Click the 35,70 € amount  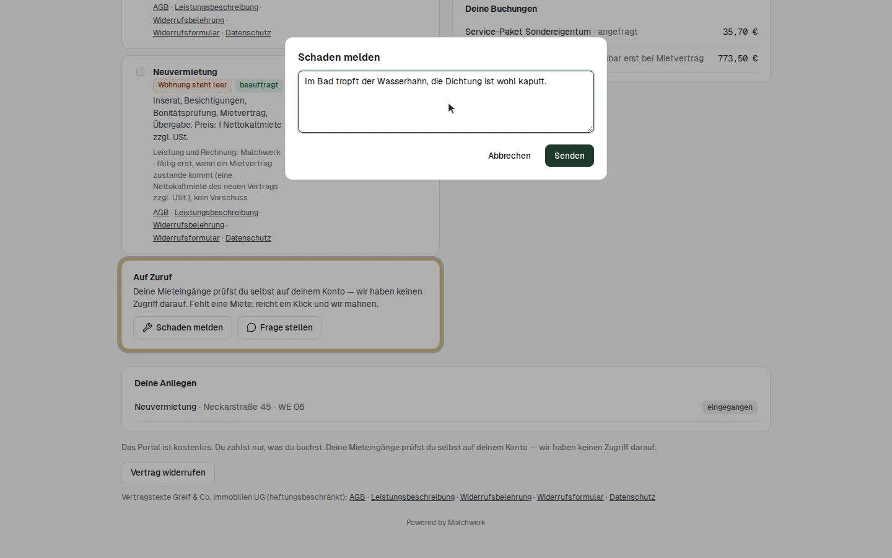(x=740, y=32)
